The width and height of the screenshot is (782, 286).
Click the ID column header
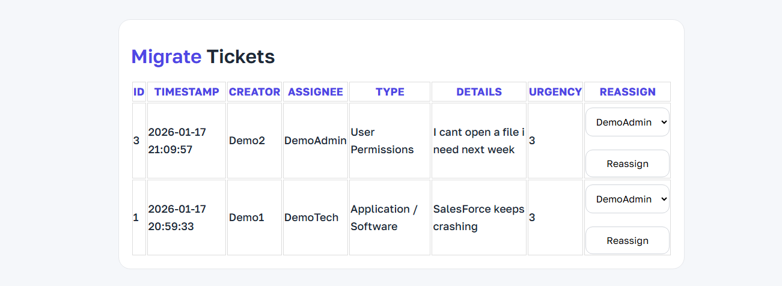pos(139,92)
